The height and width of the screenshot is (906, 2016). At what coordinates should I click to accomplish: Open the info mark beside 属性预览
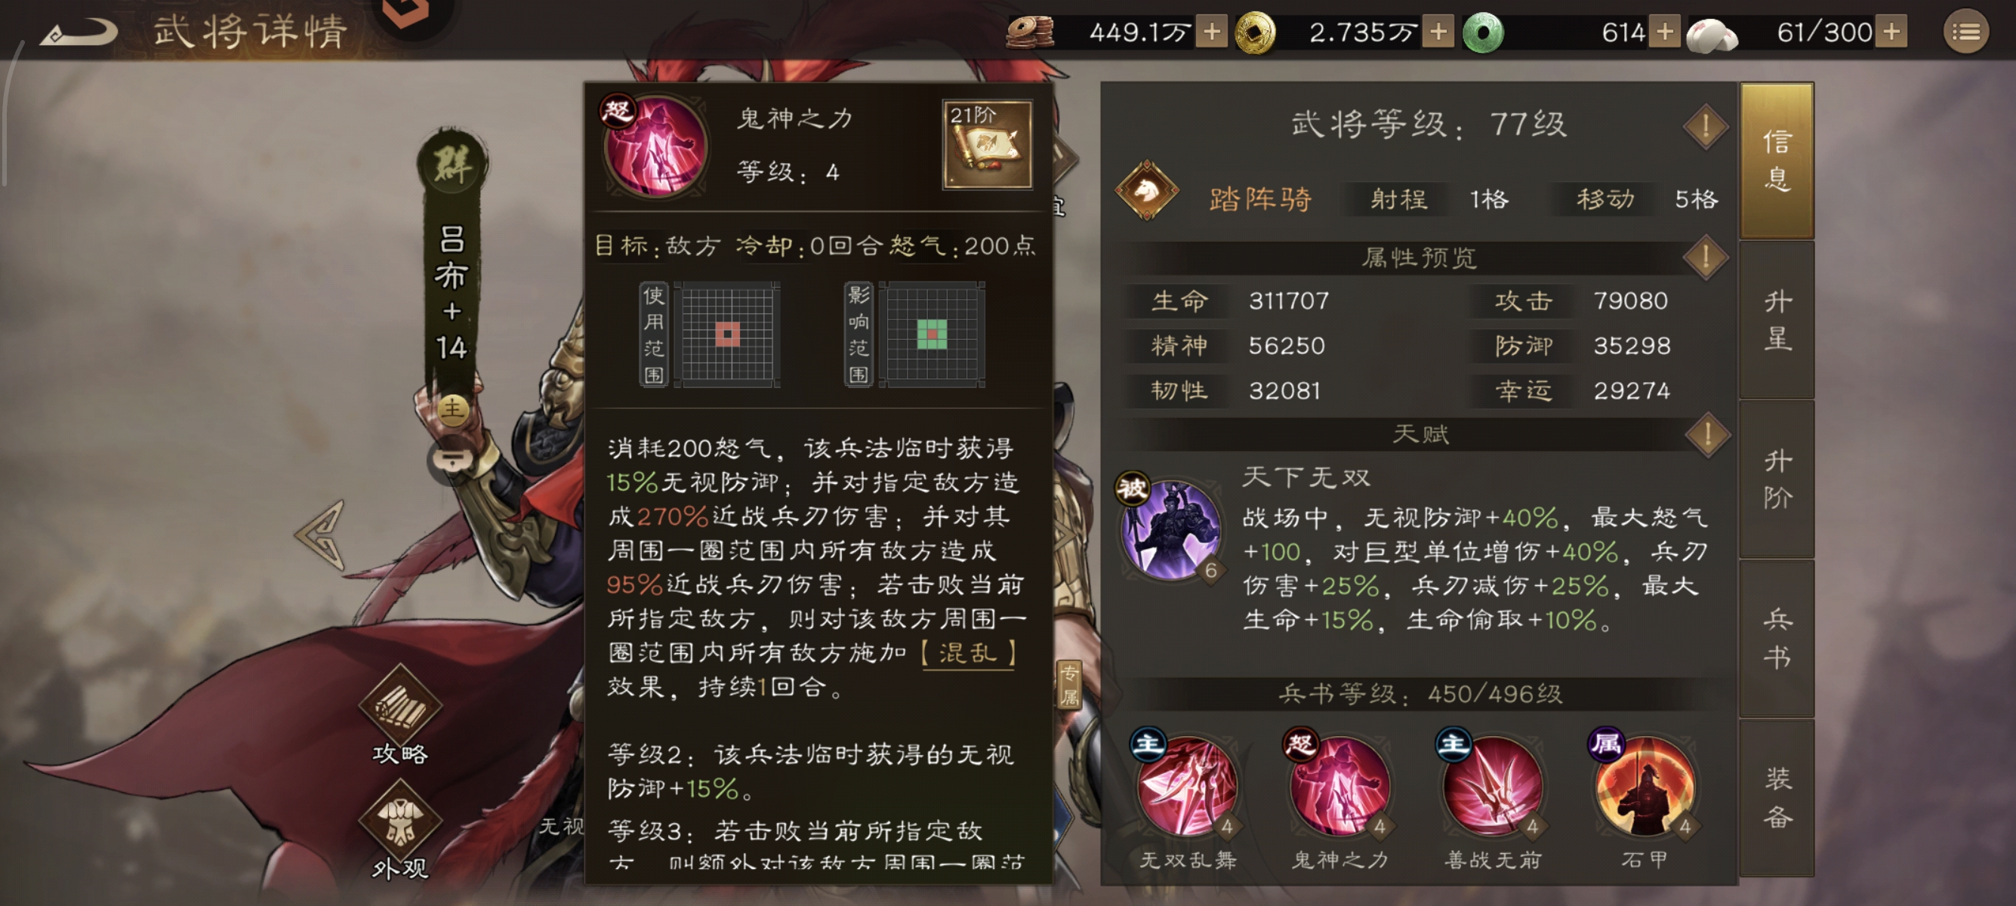coord(1706,257)
